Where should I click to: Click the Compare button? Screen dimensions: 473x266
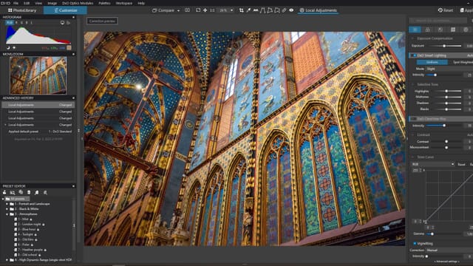point(163,10)
